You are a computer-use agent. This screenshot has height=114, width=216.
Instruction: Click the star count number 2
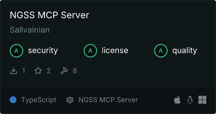49,71
